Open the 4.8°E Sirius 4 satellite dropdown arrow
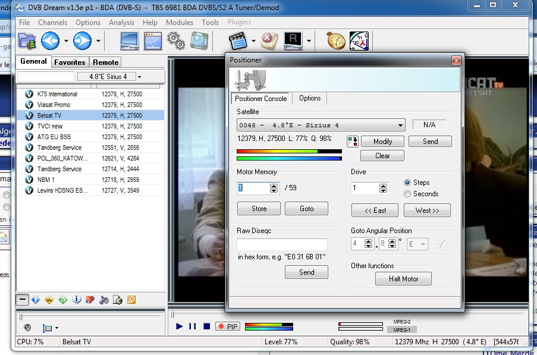The image size is (537, 355). pos(139,77)
